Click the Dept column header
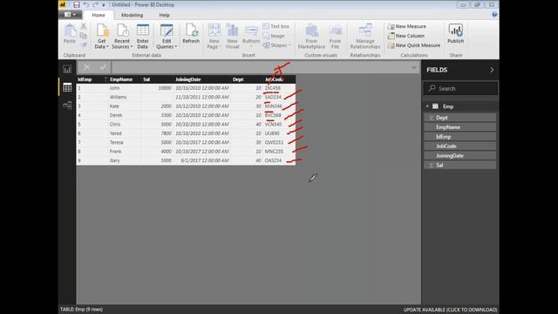This screenshot has height=314, width=558. pos(247,79)
